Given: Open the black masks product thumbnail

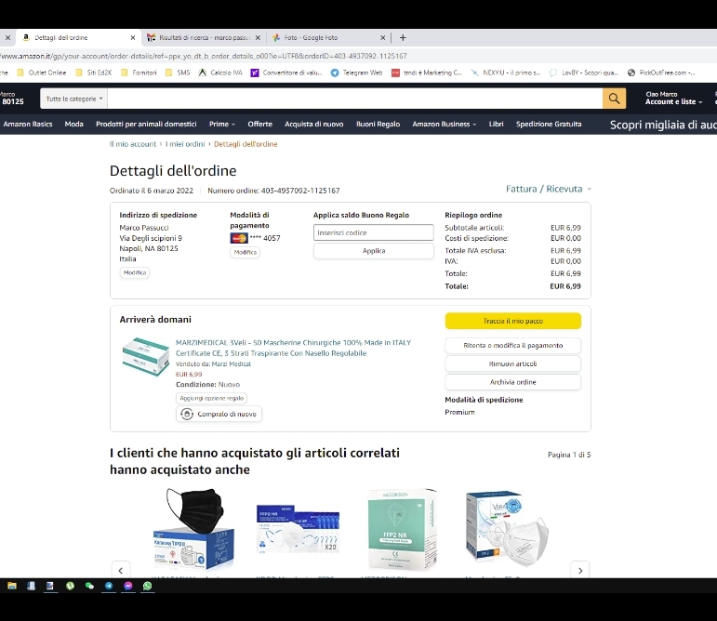Looking at the screenshot, I should pos(193,529).
